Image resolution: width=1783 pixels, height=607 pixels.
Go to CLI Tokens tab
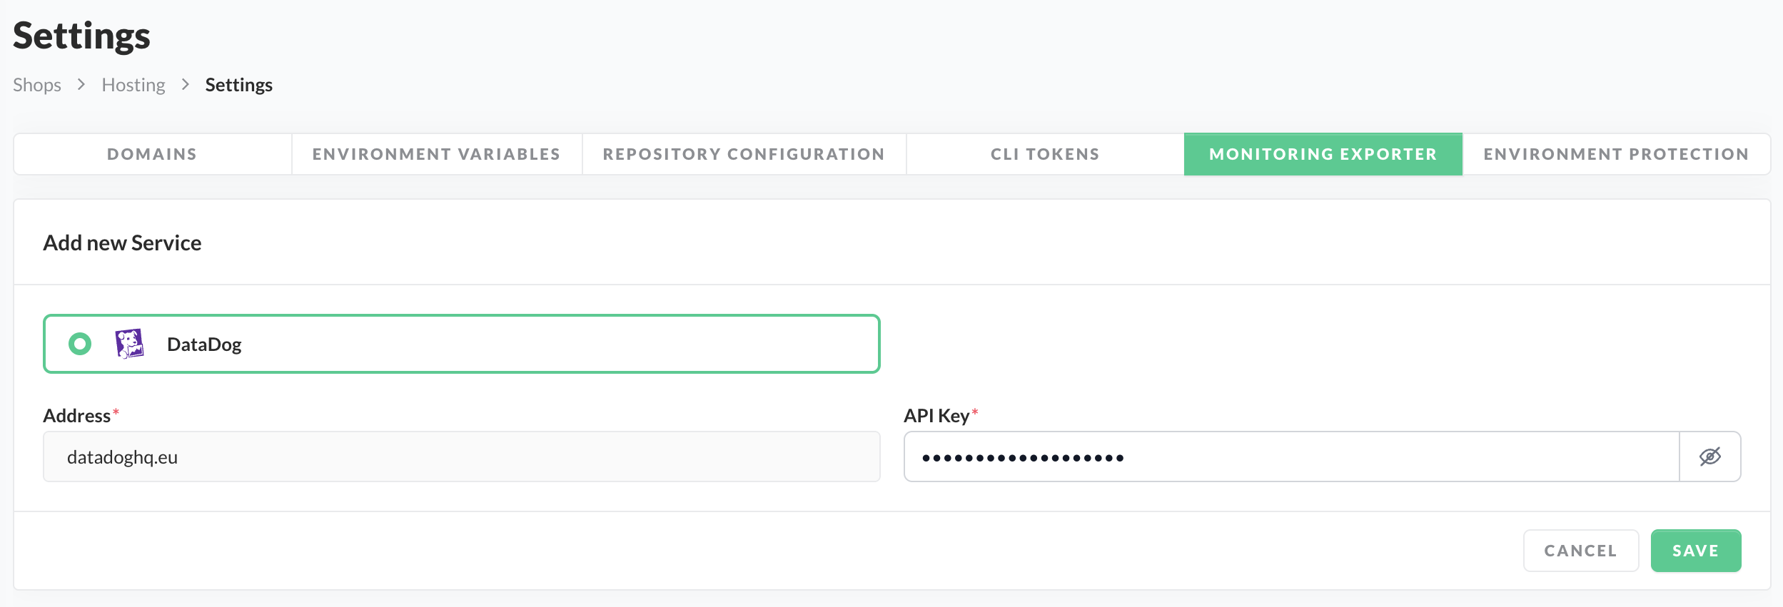(x=1045, y=154)
